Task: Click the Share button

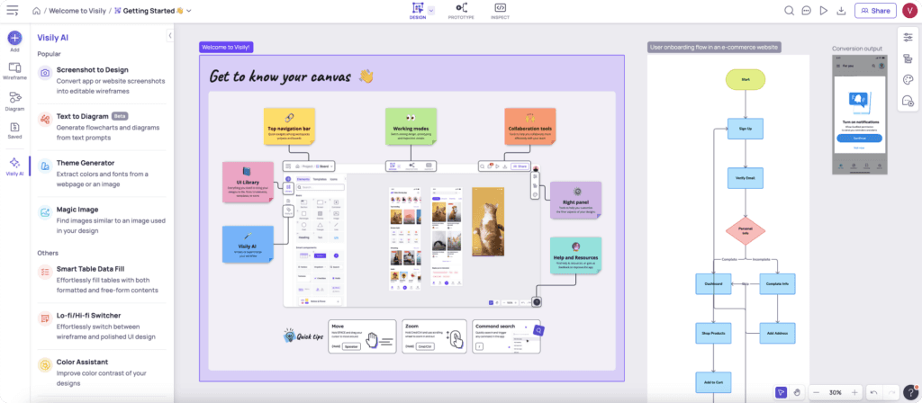Action: click(x=875, y=11)
